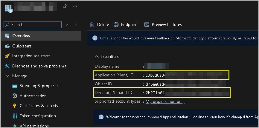Open the Authentication page
This screenshot has height=128, width=259.
click(x=33, y=96)
